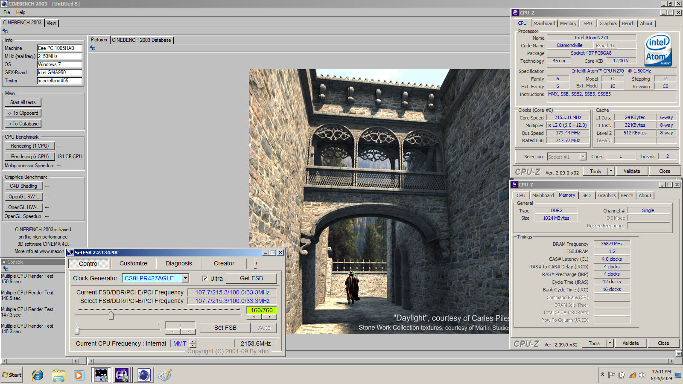The image size is (683, 384).
Task: Click SetFSB title bar PLL icon
Action: (70, 253)
